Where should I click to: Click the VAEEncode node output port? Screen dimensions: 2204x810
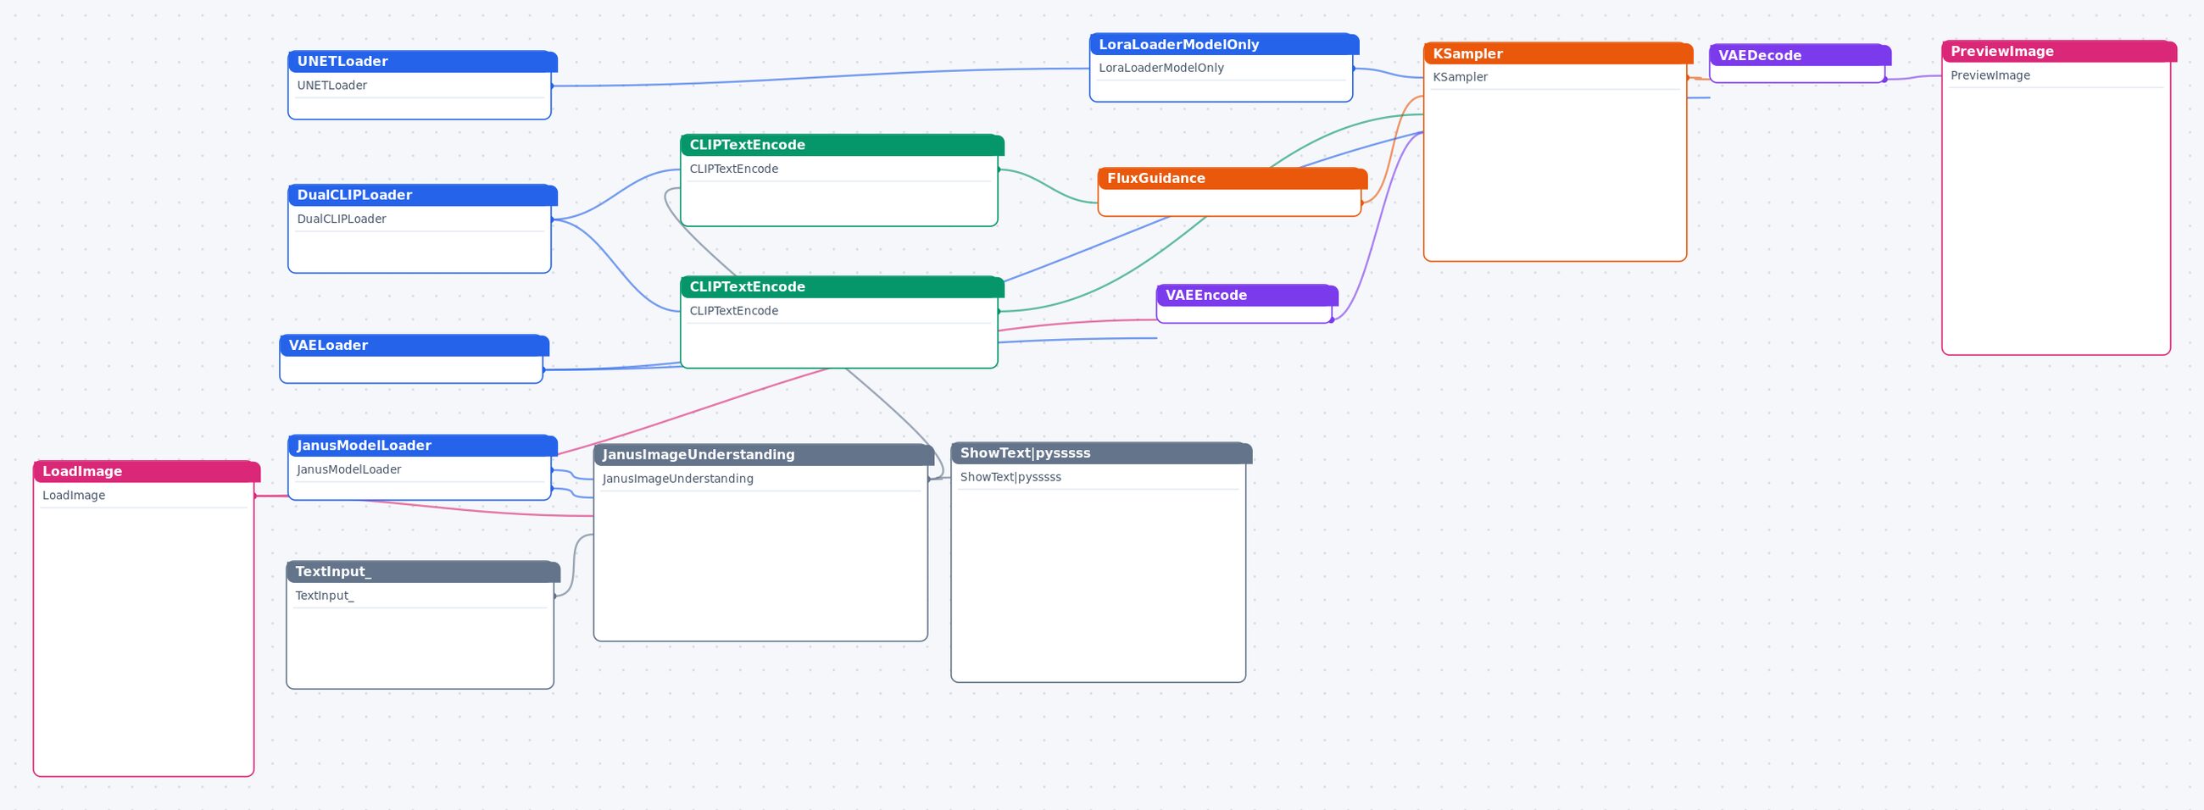click(x=1333, y=320)
